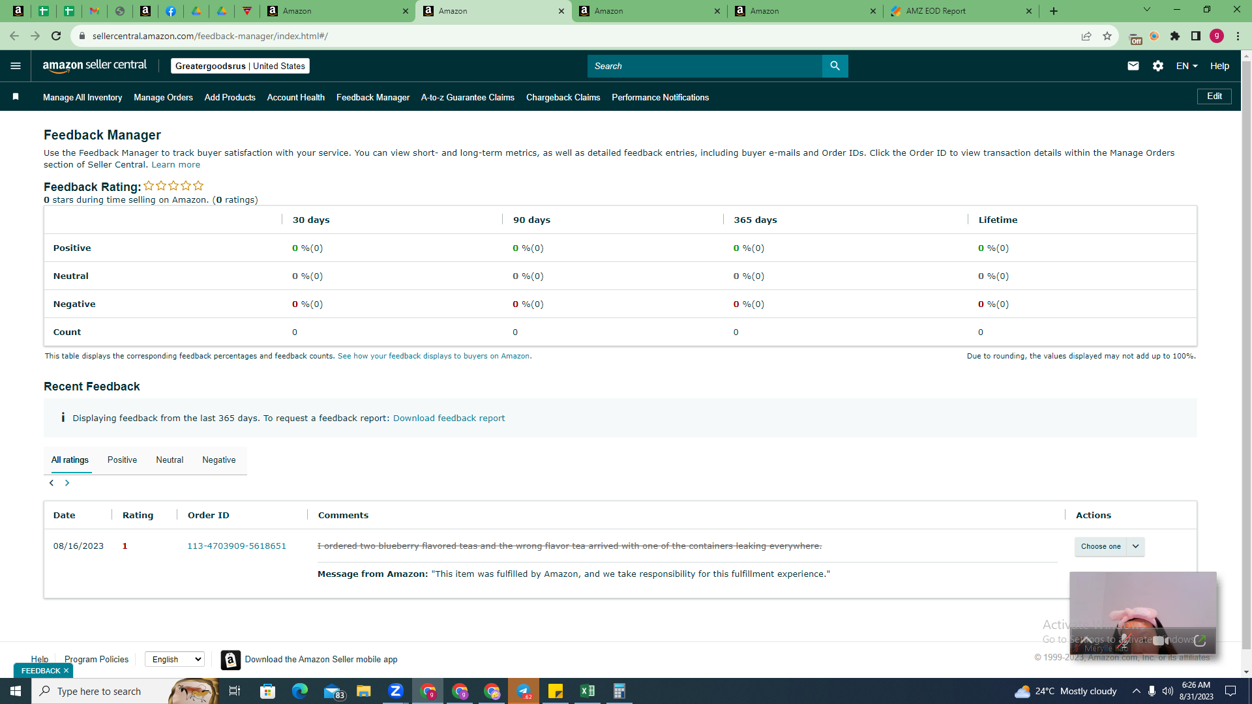Switch to the AMZ EOD Report tab
Screen dimensions: 1252x704
click(961, 11)
